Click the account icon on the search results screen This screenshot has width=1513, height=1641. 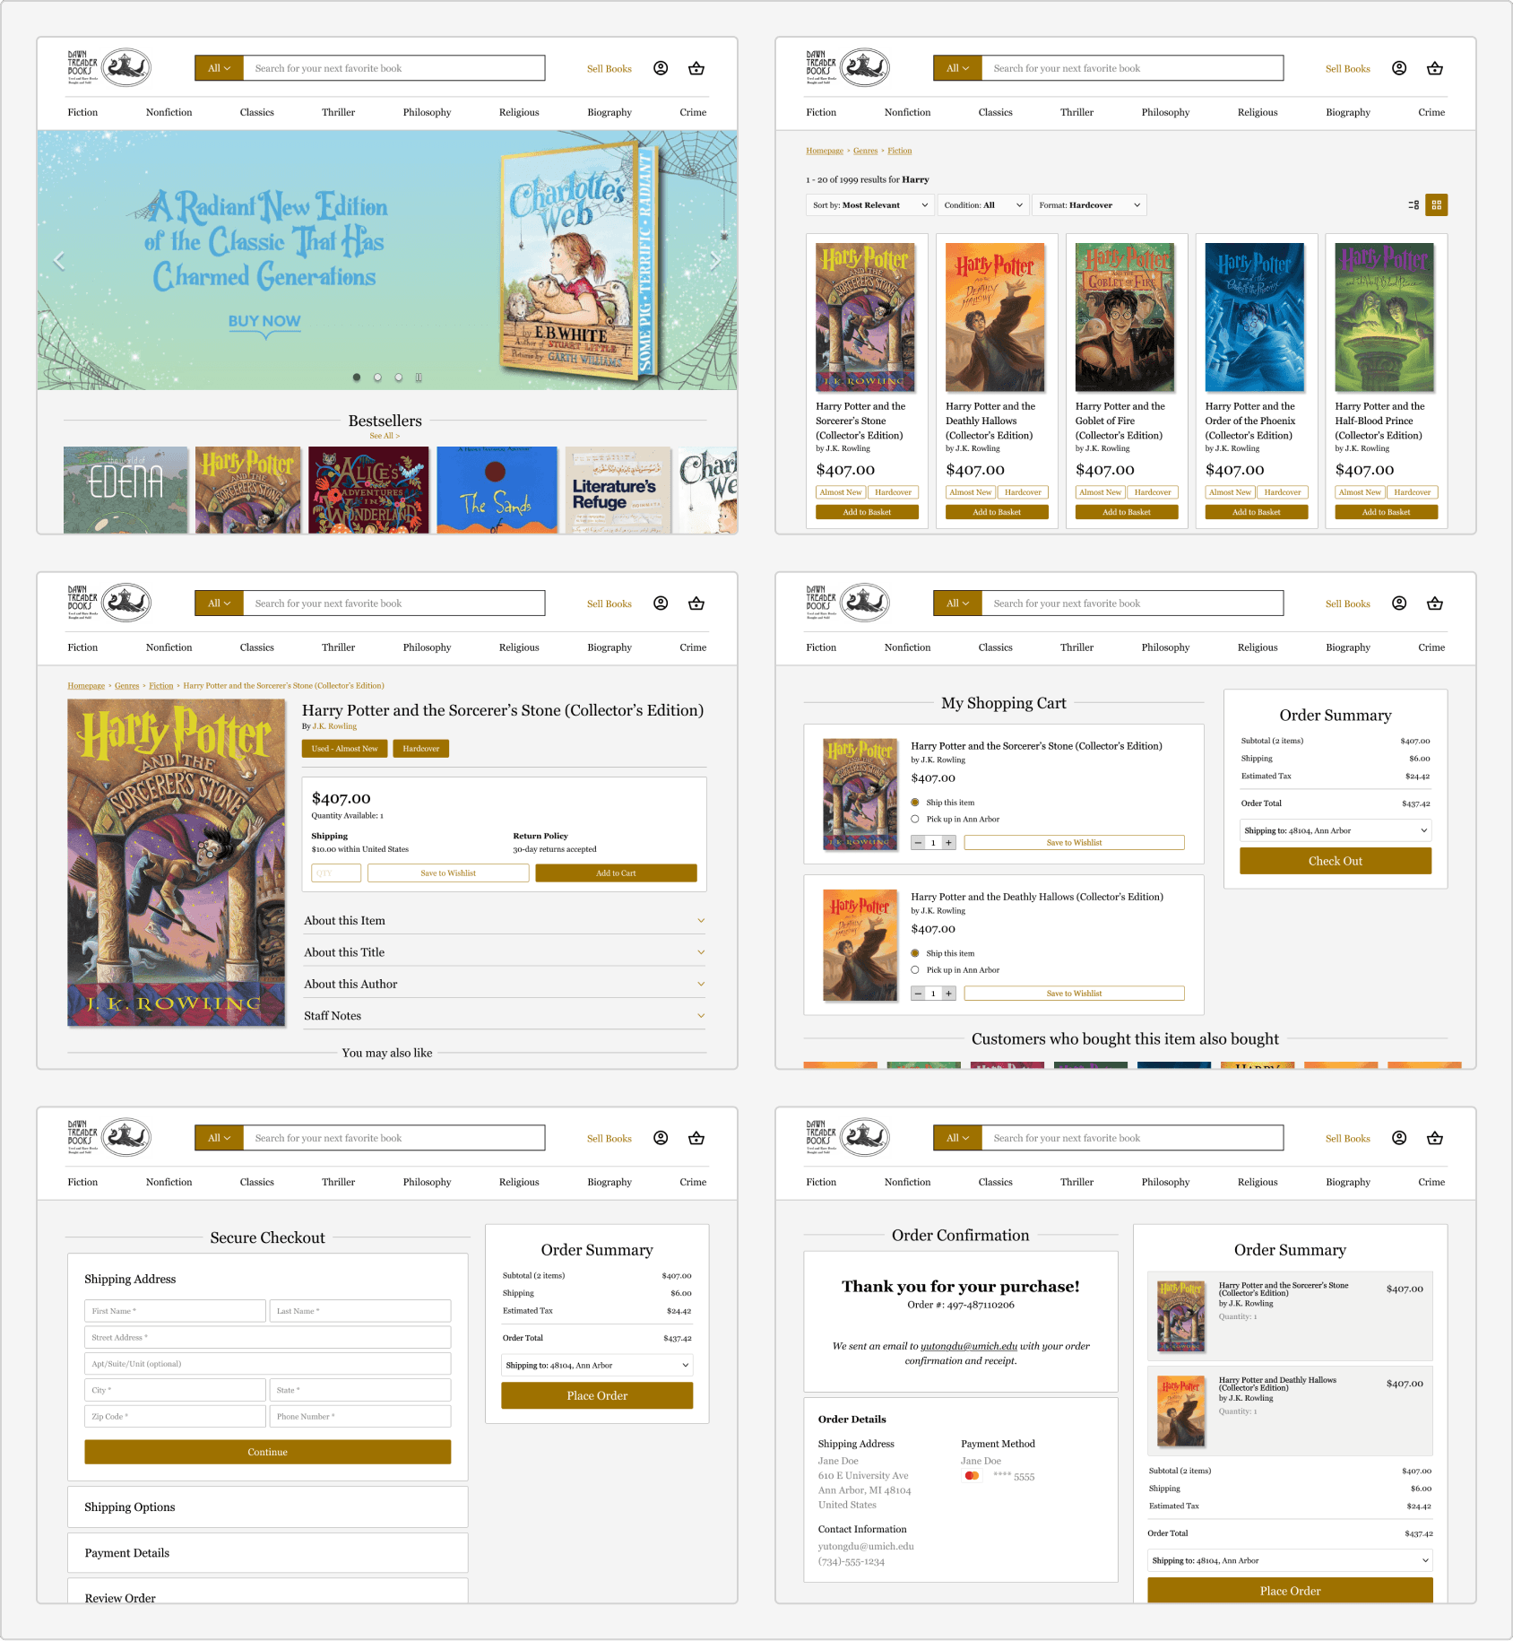1399,68
